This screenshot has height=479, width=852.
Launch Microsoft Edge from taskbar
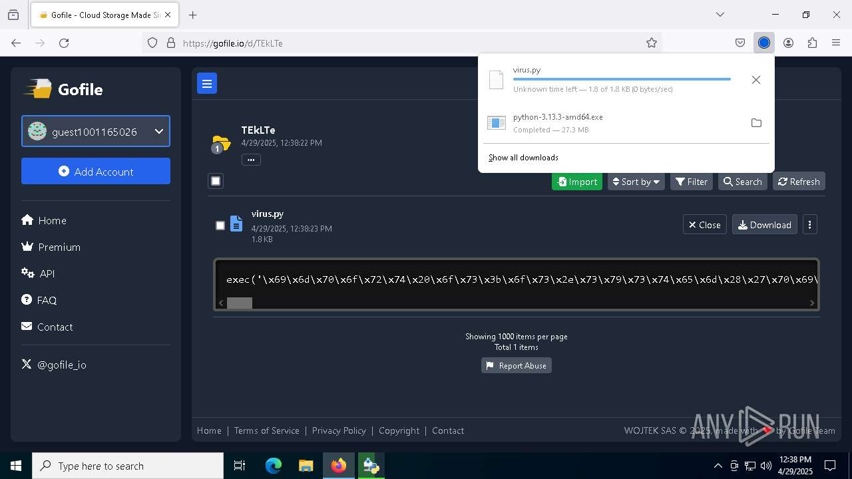274,466
